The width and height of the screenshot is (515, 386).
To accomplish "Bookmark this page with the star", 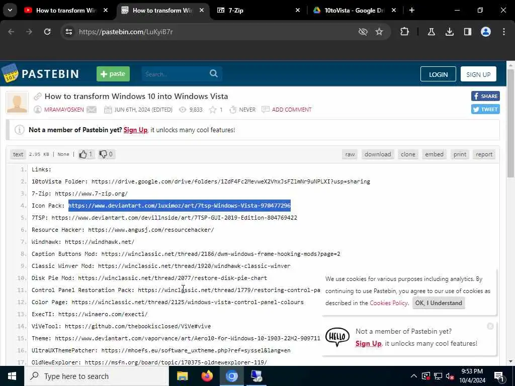I will (x=379, y=32).
